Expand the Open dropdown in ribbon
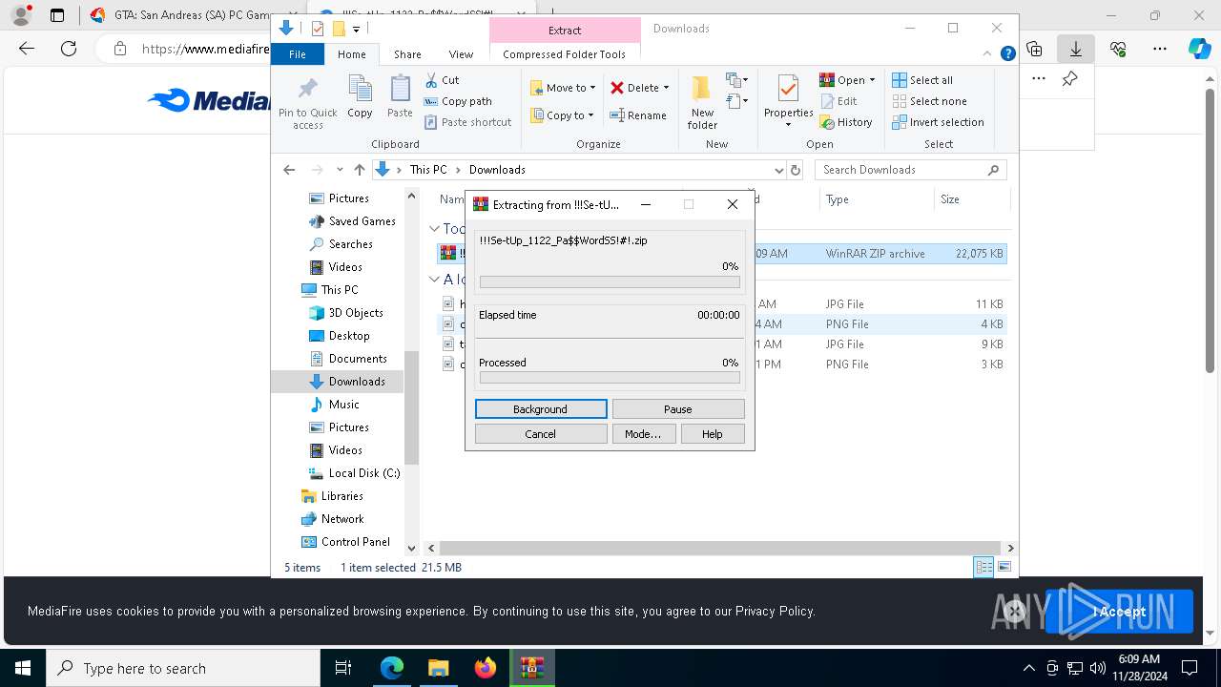Viewport: 1221px width, 687px height. [x=872, y=80]
